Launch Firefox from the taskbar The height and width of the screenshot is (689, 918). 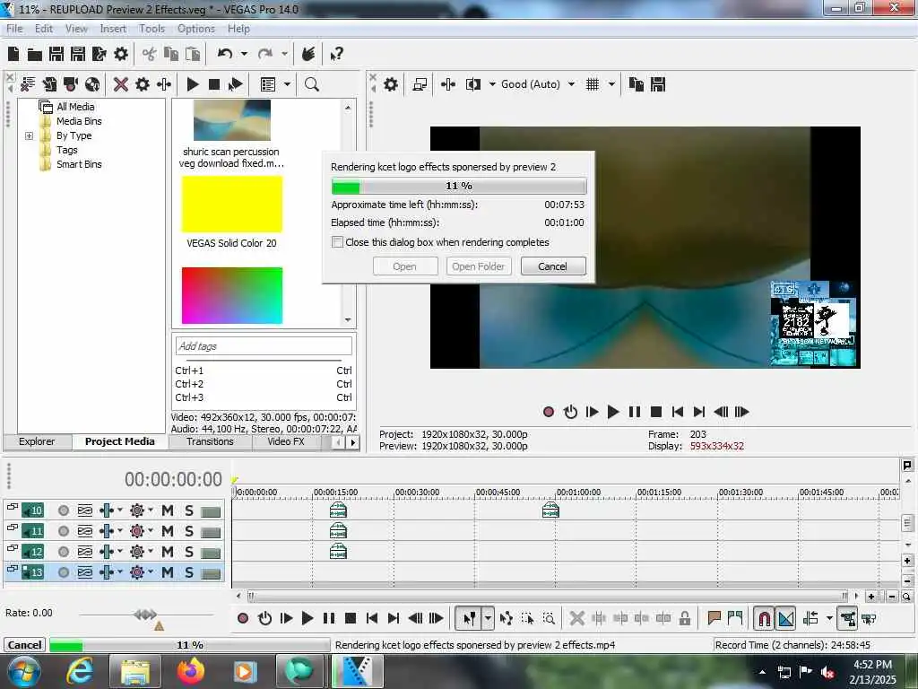[191, 671]
